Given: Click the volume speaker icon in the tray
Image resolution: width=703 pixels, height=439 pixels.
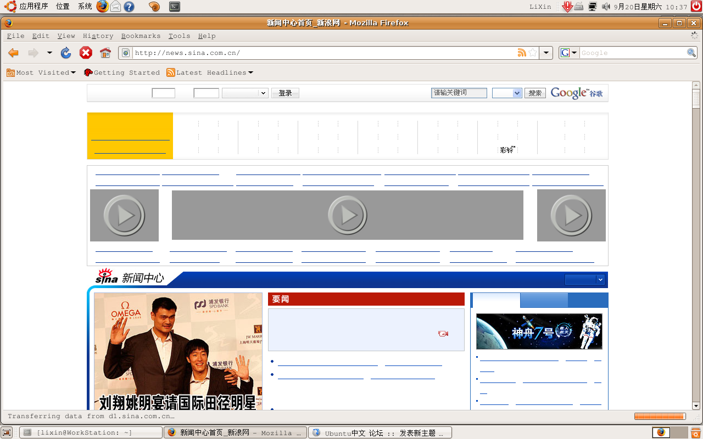Looking at the screenshot, I should [x=606, y=7].
